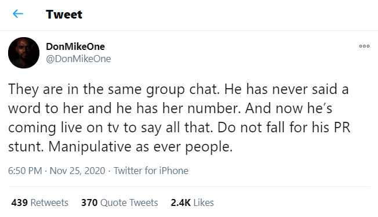The image size is (378, 217).
Task: View the Retweets list label
Action: [x=49, y=202]
